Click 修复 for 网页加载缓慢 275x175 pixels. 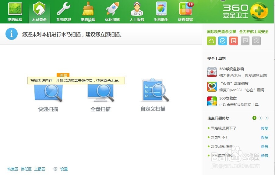click(265, 146)
